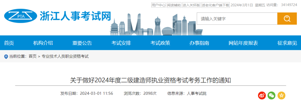Click 征求意见 navigation item

coord(287,43)
